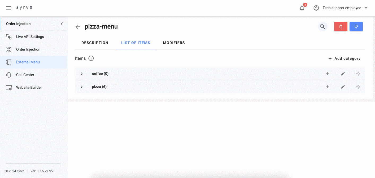Expand the coffee category row

82,74
